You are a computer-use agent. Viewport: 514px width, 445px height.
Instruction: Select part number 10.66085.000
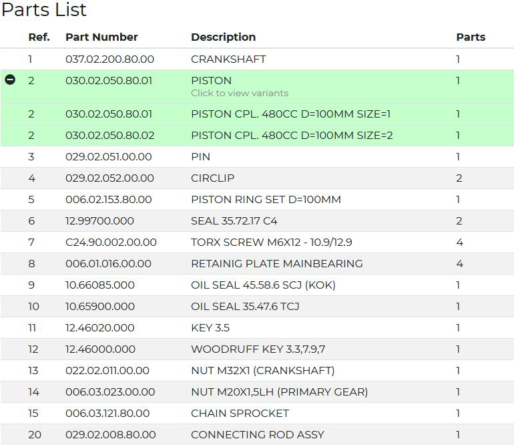[x=100, y=285]
